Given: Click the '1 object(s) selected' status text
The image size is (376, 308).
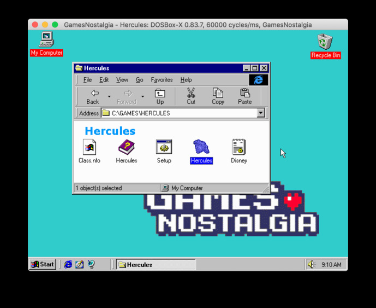Looking at the screenshot, I should pos(99,188).
